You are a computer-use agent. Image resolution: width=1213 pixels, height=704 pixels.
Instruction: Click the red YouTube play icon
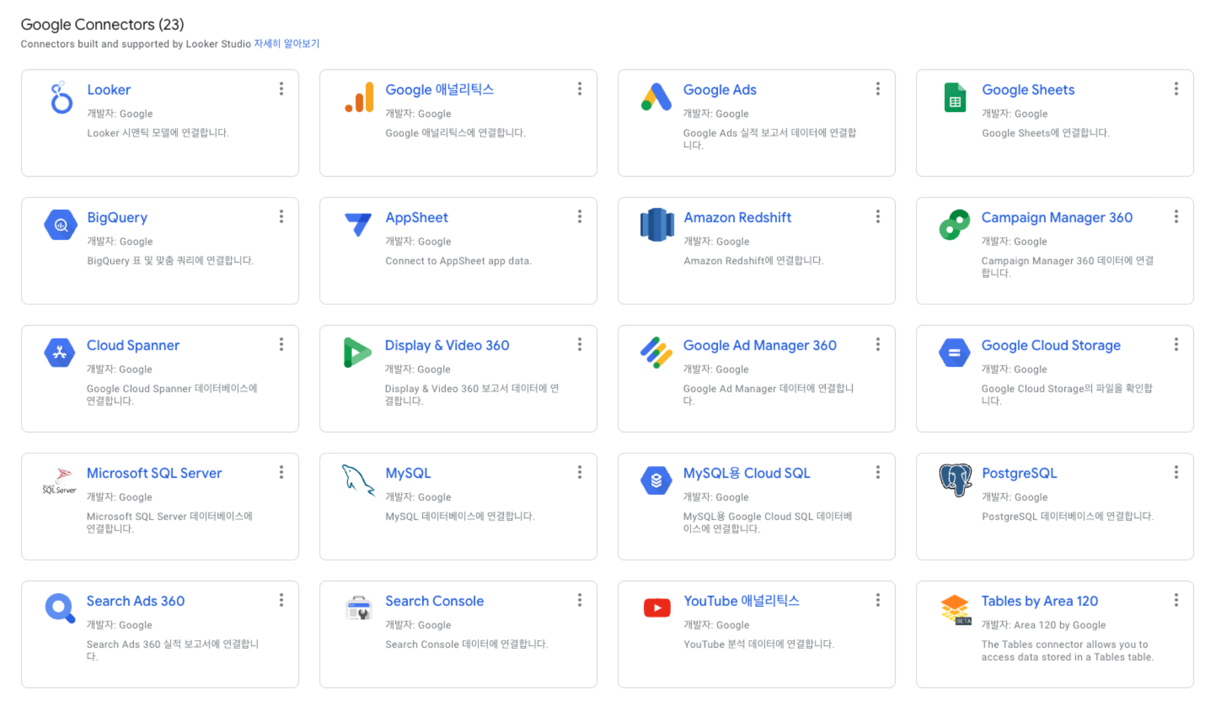656,608
